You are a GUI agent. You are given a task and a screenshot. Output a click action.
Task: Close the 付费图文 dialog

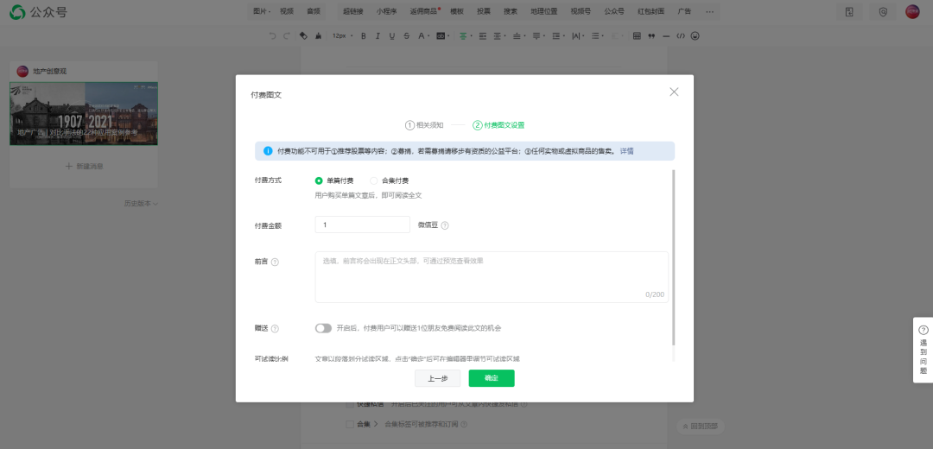[674, 92]
